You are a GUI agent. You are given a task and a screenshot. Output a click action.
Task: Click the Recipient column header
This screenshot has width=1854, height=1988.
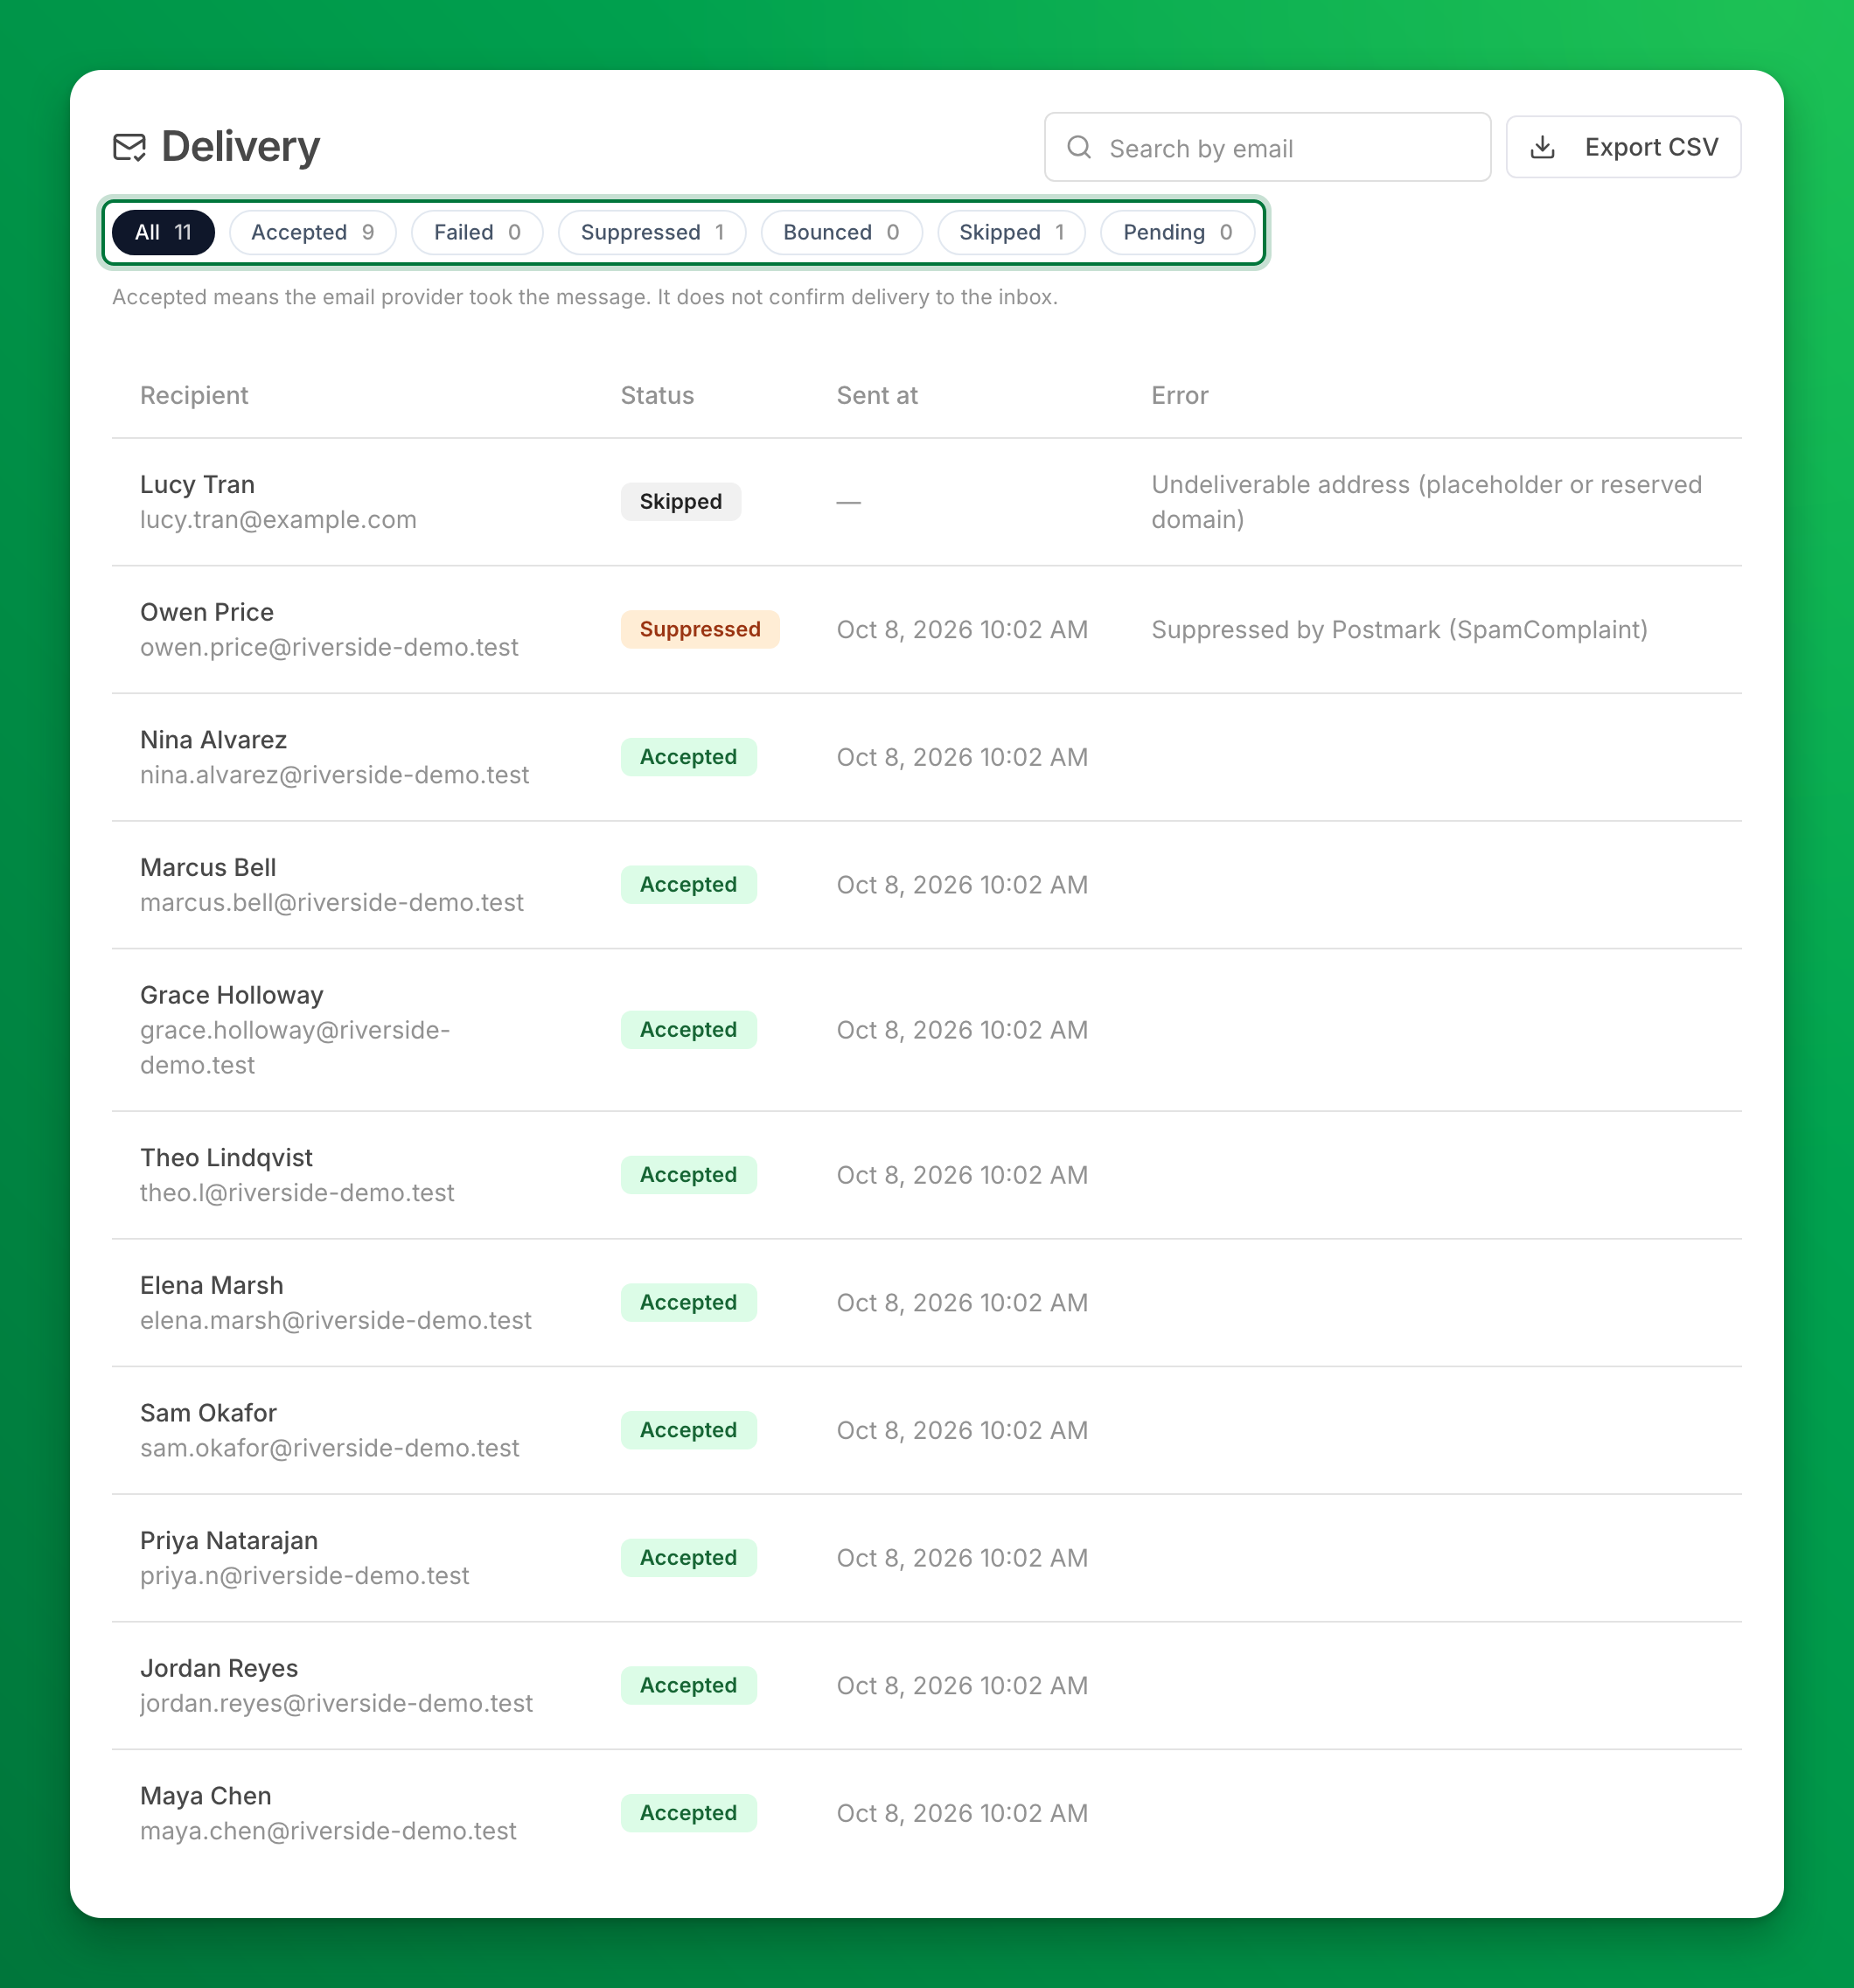pyautogui.click(x=194, y=396)
